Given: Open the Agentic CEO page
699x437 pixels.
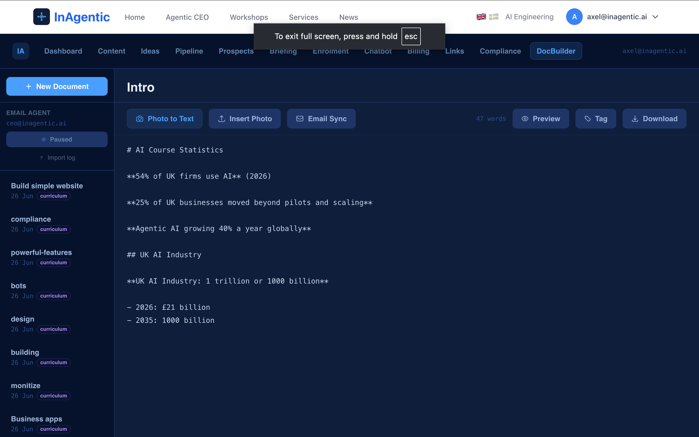Looking at the screenshot, I should [187, 17].
